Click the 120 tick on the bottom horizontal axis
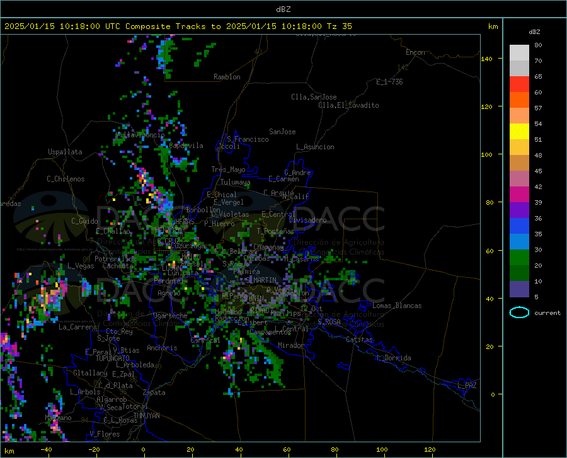 430,449
